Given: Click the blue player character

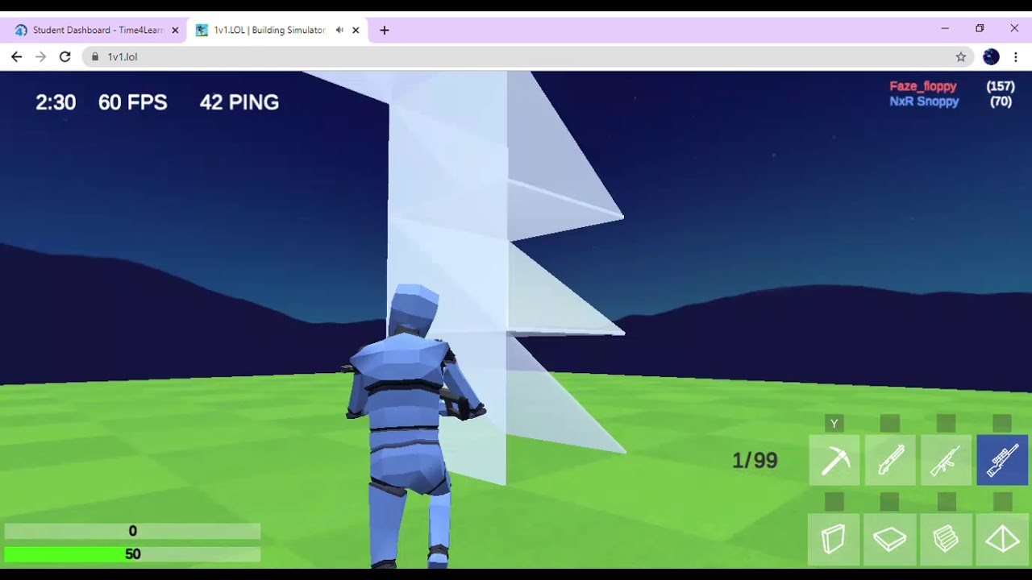Looking at the screenshot, I should [413, 427].
